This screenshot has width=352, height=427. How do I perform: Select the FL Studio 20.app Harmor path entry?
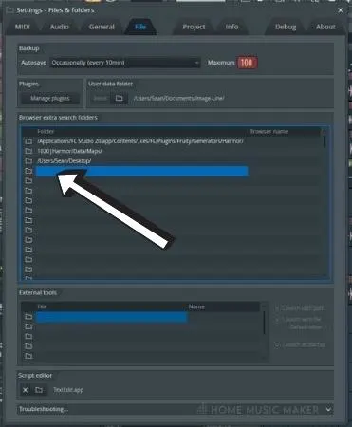pos(140,141)
